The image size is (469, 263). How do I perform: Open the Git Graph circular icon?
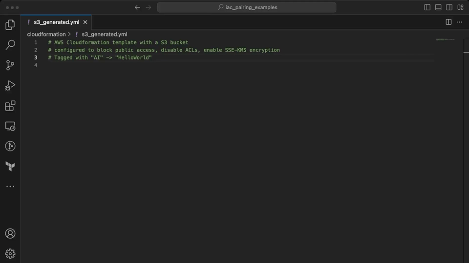pyautogui.click(x=10, y=146)
